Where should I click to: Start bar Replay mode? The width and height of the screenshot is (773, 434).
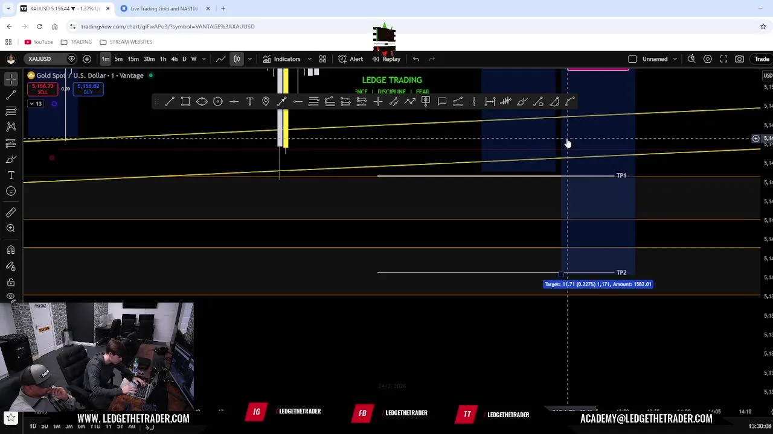[386, 59]
